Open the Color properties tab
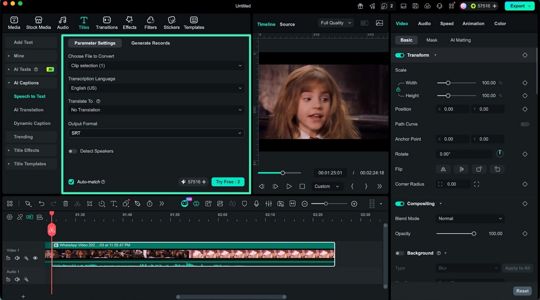This screenshot has width=540, height=300. click(x=500, y=24)
